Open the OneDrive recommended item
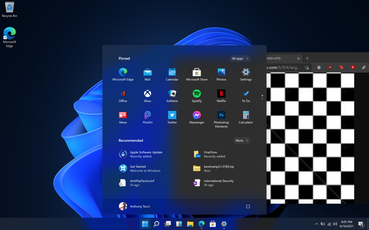Viewport: 369px width, 230px height. coord(209,154)
